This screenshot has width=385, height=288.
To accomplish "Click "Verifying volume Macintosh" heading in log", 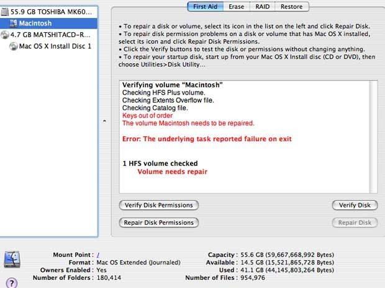I will point(173,85).
